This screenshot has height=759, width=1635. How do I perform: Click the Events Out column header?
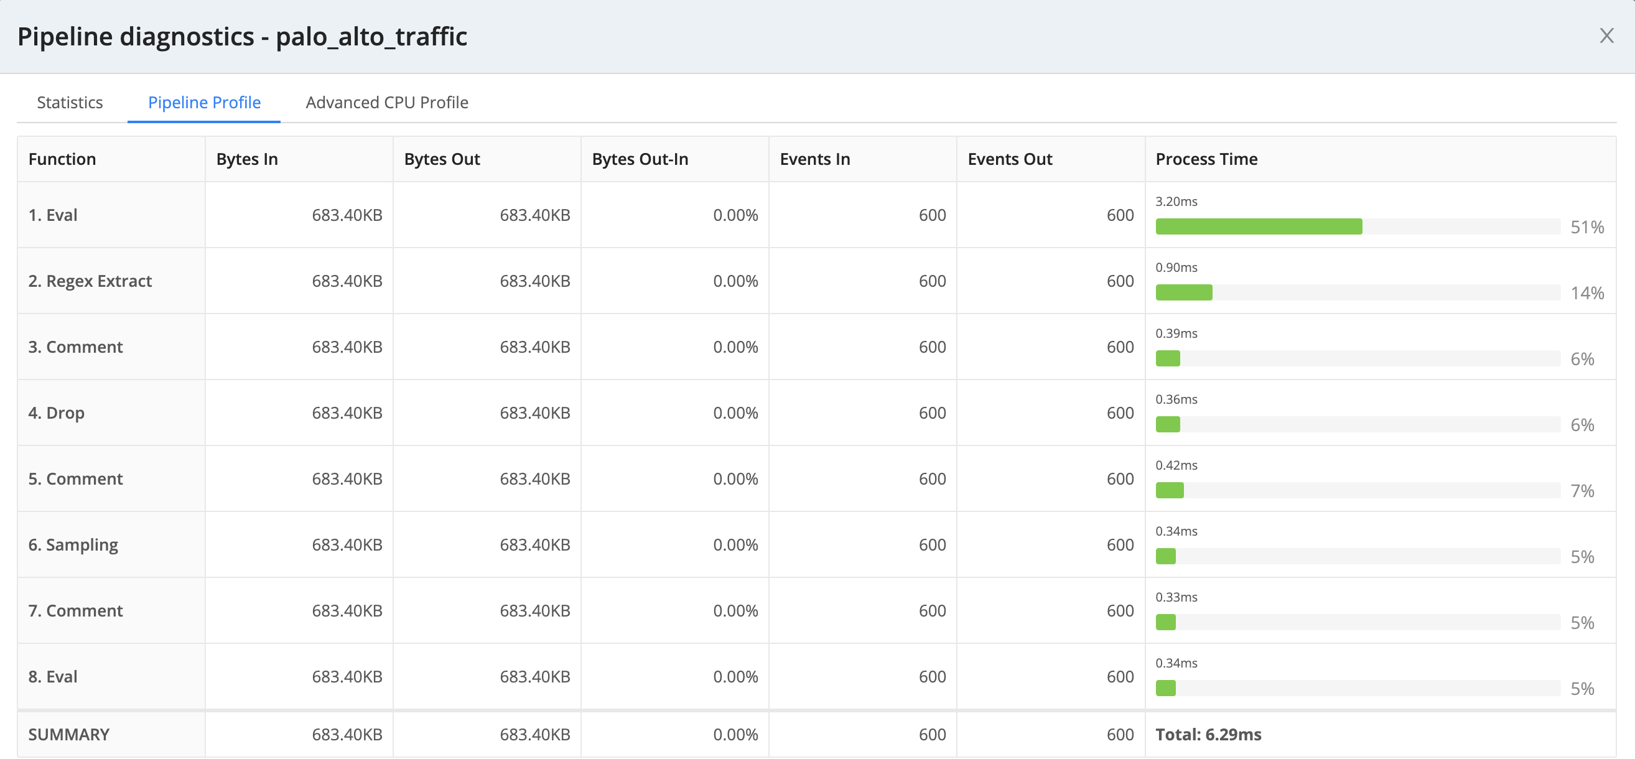pyautogui.click(x=1009, y=159)
